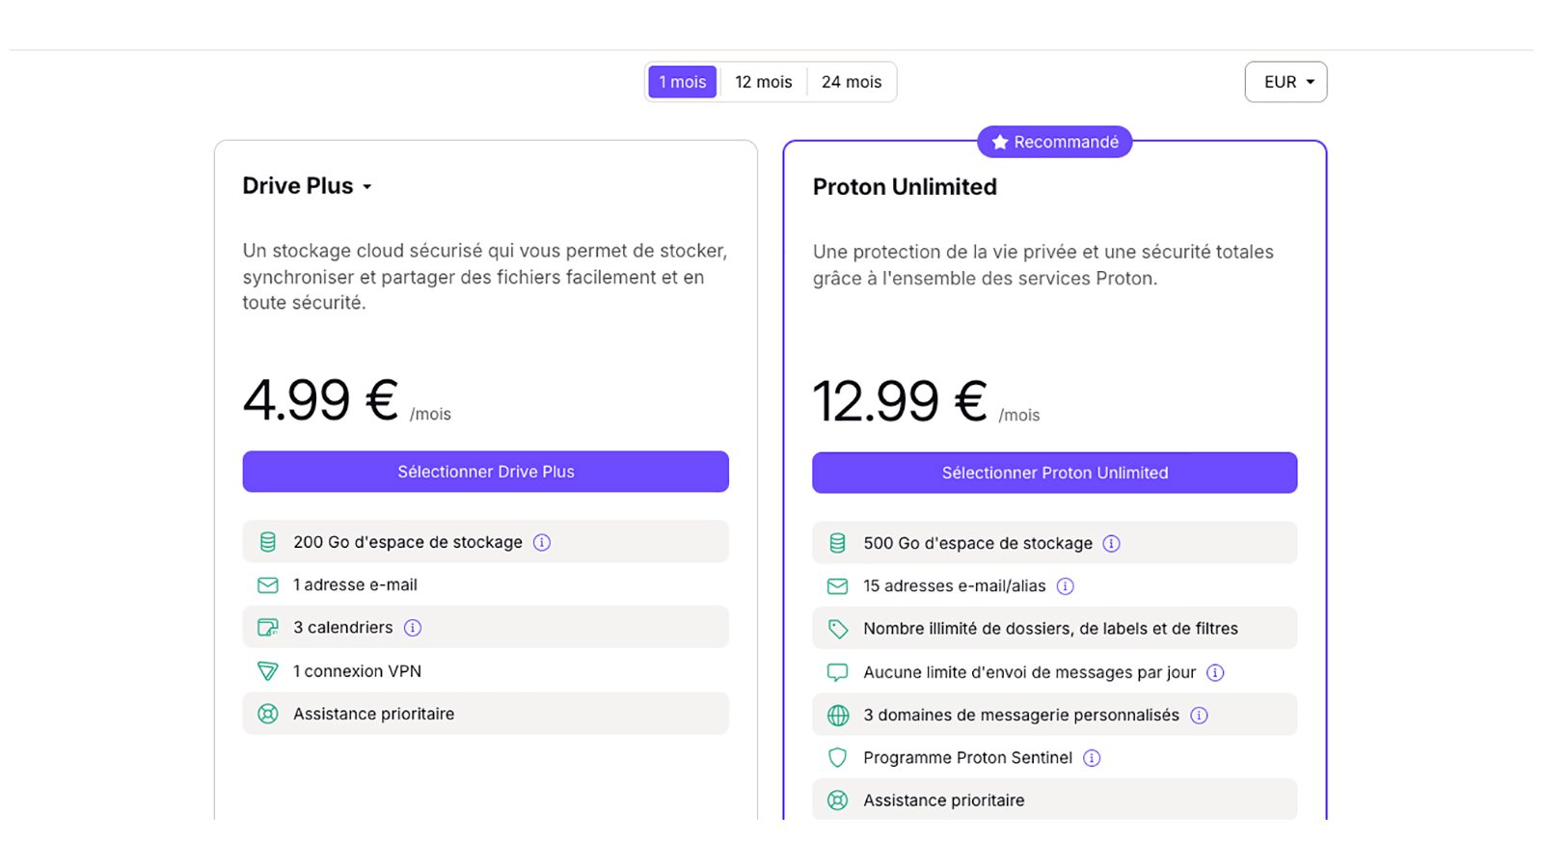Click the VPN icon by 1 connexion VPN
This screenshot has height=868, width=1543.
268,671
